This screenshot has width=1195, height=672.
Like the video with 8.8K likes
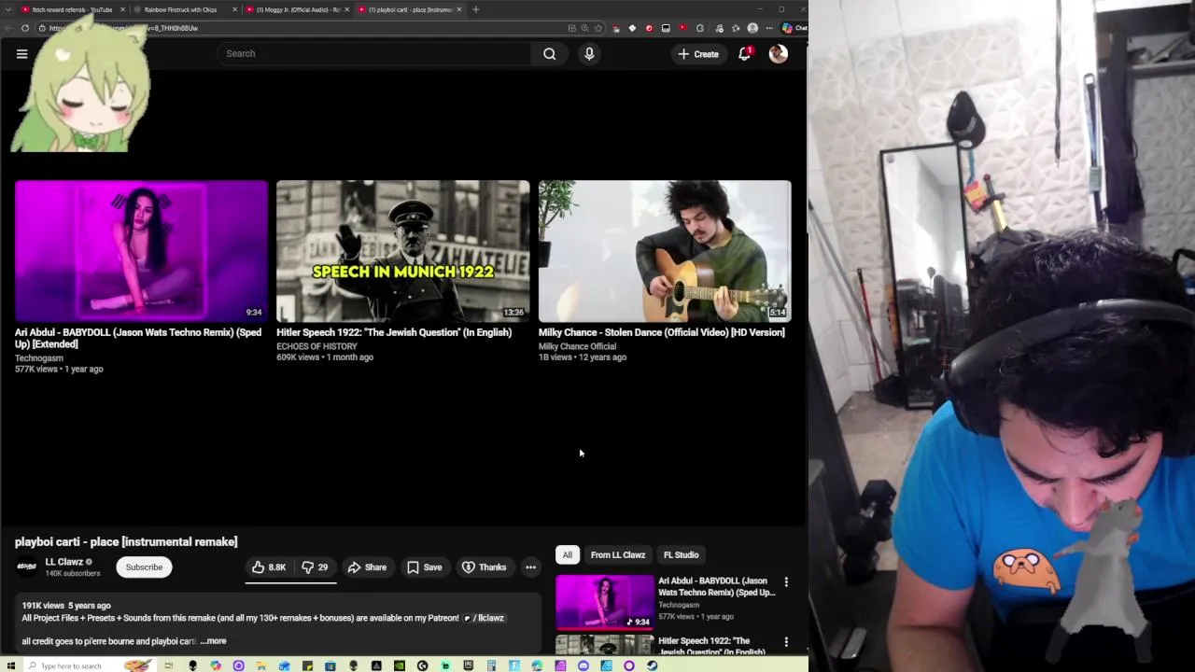click(268, 567)
